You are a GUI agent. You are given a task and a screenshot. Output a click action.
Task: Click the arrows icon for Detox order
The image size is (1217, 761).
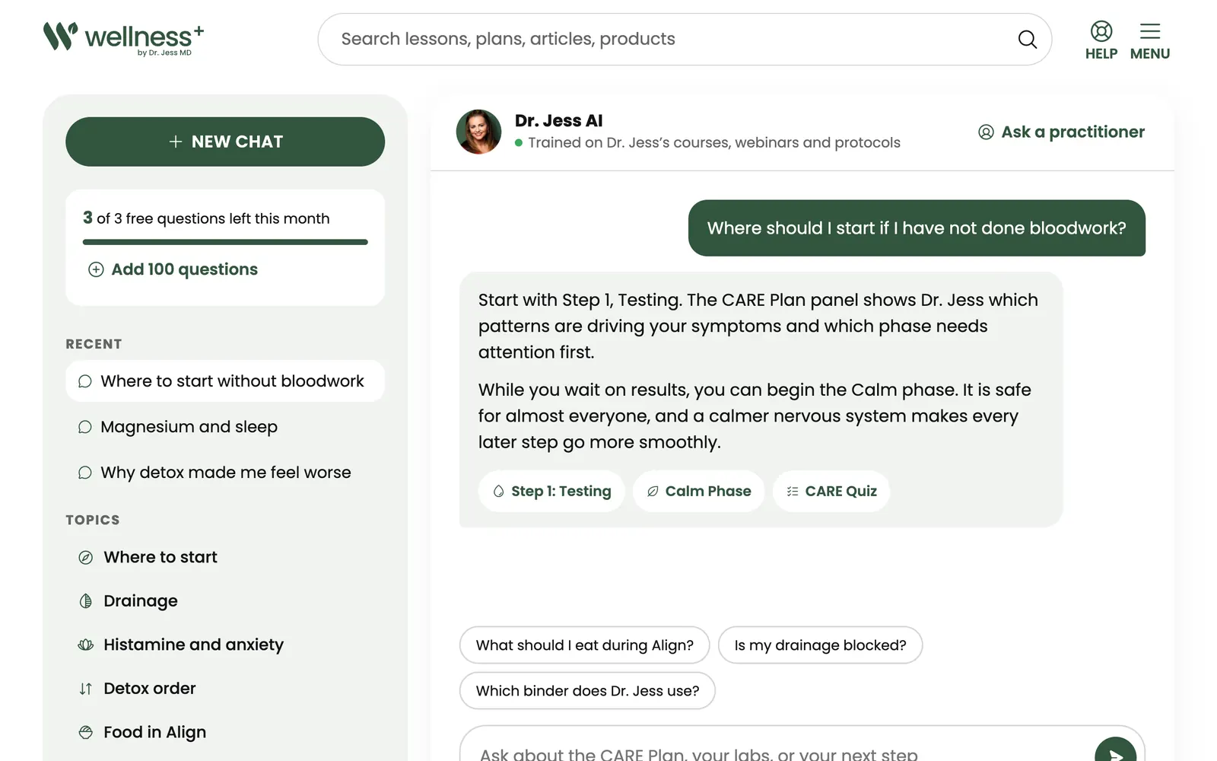point(86,689)
